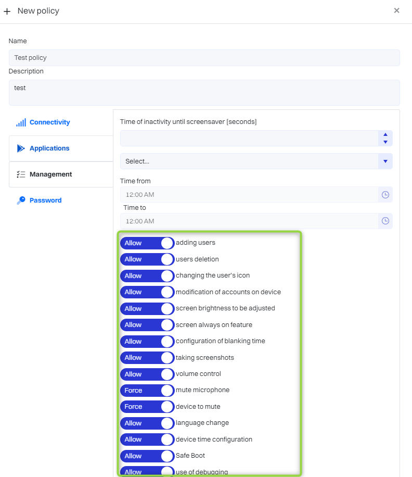
Task: Decrease screensaver inactivity seconds with down arrow
Action: [x=385, y=142]
